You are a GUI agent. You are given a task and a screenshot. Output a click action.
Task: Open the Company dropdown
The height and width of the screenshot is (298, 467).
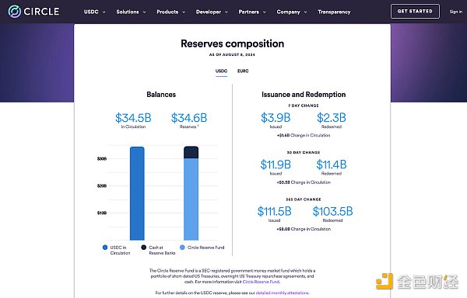tap(292, 12)
